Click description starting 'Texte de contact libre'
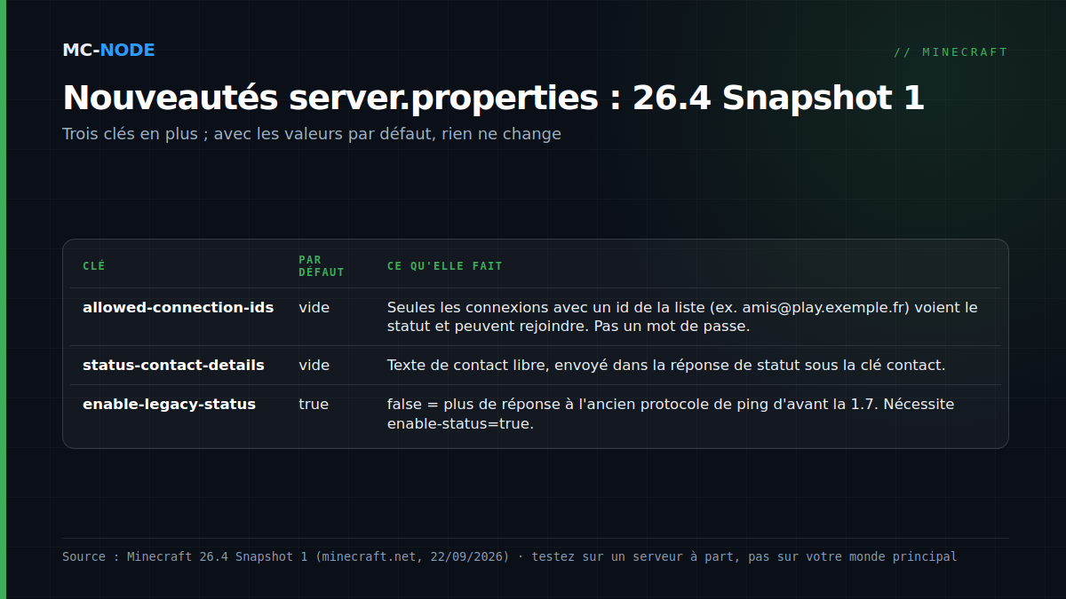The image size is (1066, 599). pos(666,365)
